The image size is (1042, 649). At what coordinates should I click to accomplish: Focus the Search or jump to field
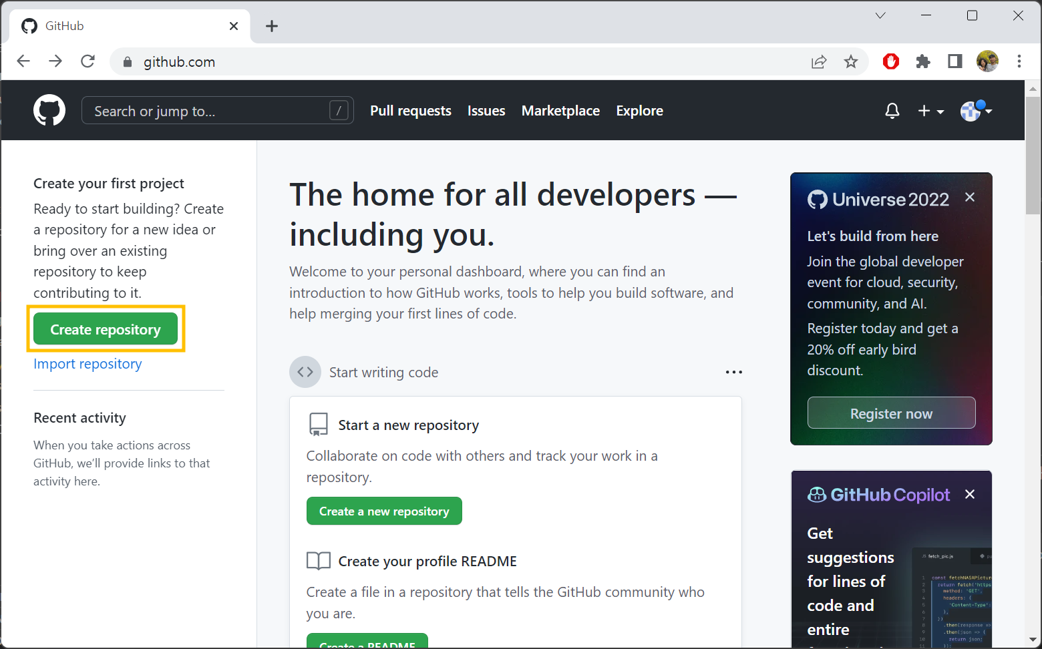click(x=217, y=110)
